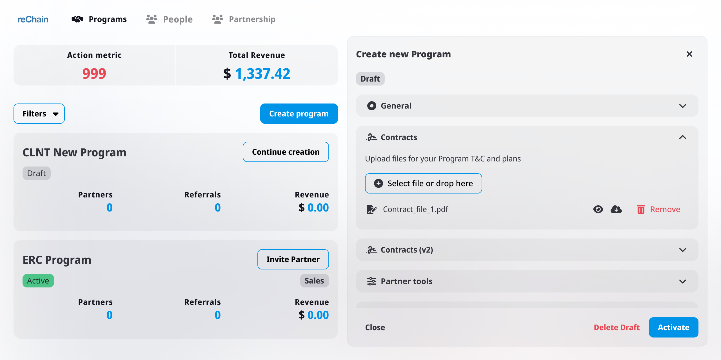The height and width of the screenshot is (360, 721).
Task: Switch to the People tab
Action: (x=170, y=19)
